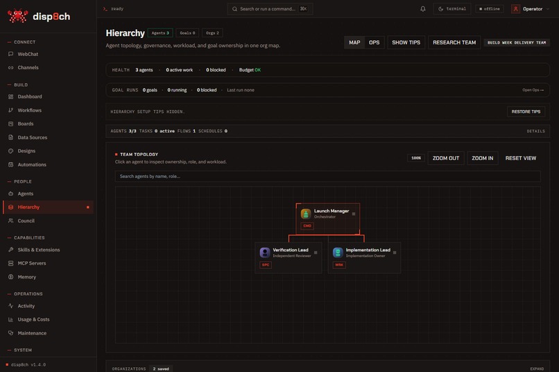Click the Budget OK status text
The height and width of the screenshot is (372, 559).
click(250, 70)
